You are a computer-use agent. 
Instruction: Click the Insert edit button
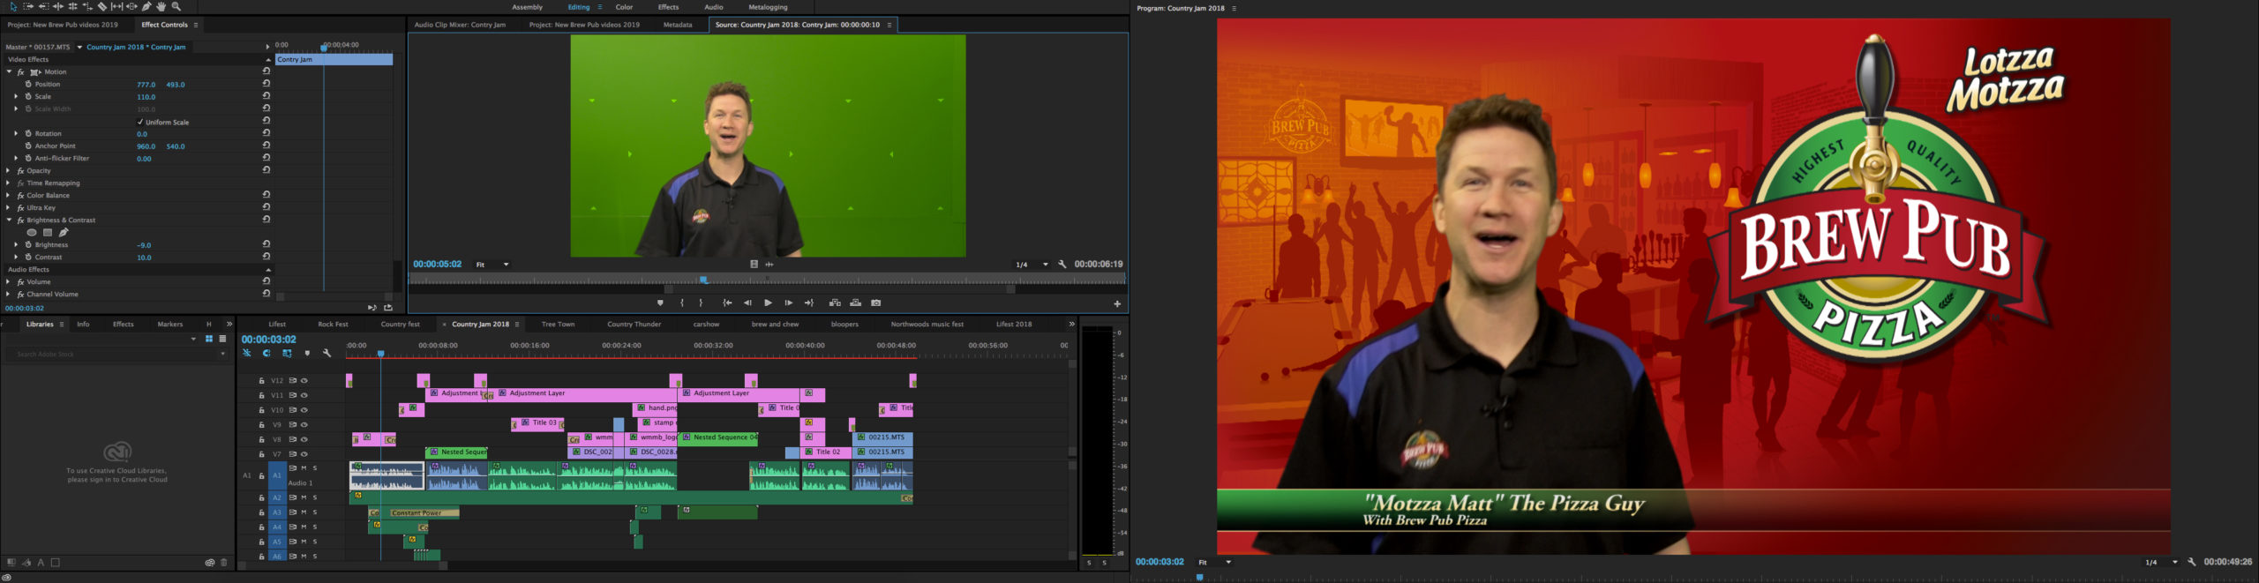[x=835, y=303]
